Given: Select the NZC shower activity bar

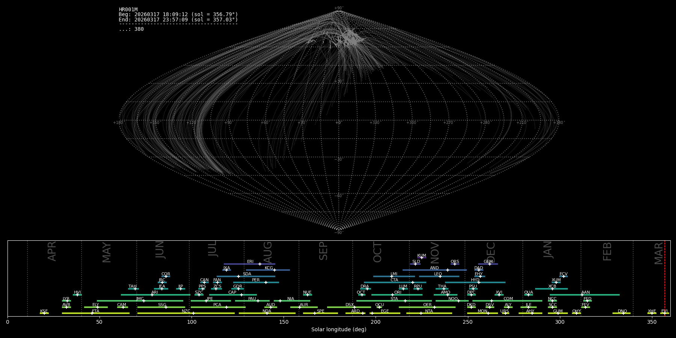Looking at the screenshot, I should pyautogui.click(x=186, y=313).
